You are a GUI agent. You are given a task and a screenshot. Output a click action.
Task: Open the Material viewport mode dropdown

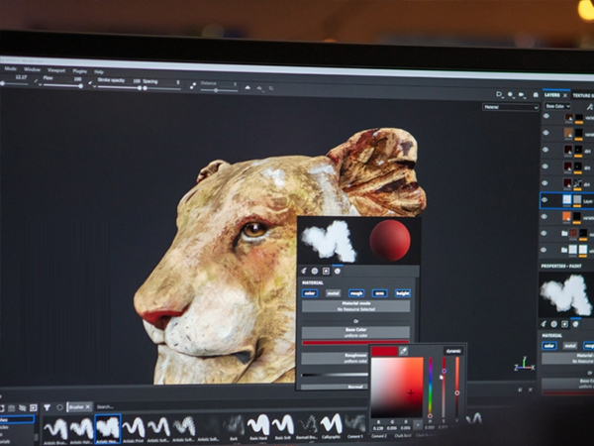click(510, 107)
